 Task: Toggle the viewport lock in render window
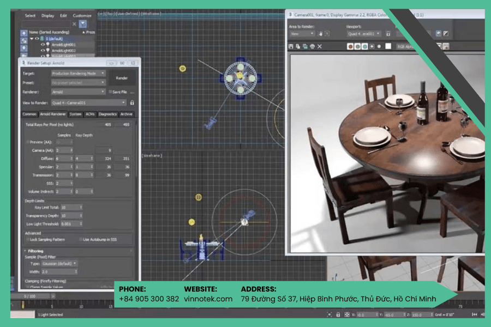tap(388, 33)
